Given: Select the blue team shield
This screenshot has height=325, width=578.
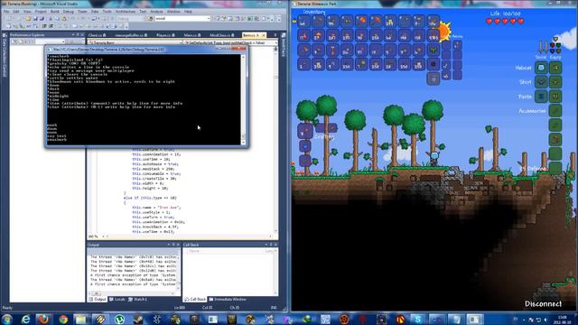Looking at the screenshot, I should tap(553, 51).
